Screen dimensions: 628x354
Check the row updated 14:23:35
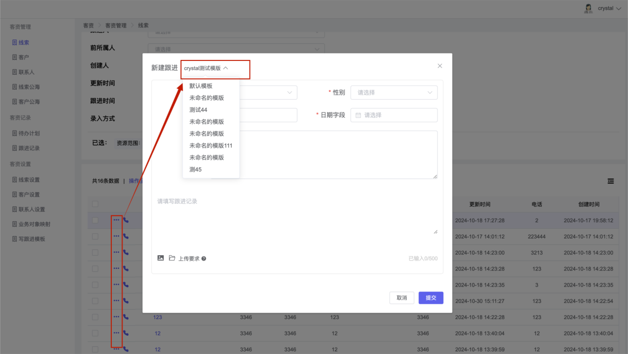(95, 285)
